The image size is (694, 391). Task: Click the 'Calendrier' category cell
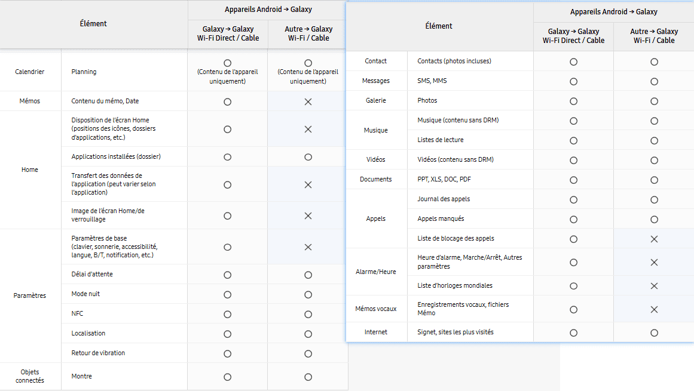[30, 72]
